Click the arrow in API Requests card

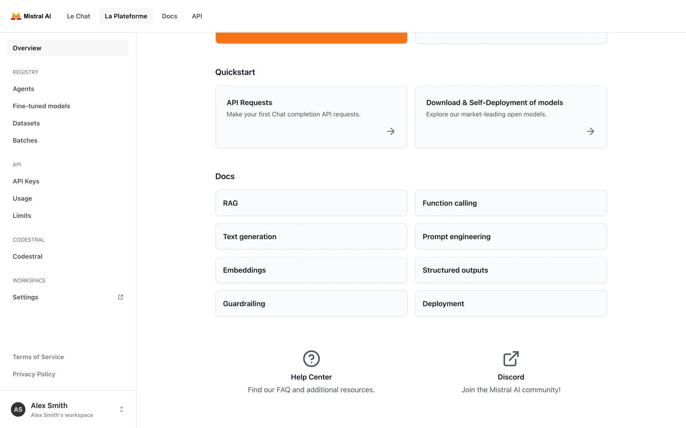pos(391,131)
